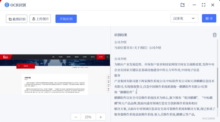Viewport: 220px width, 122px height.
Task: Click the results panel vertical scrollbar
Action: (218, 80)
